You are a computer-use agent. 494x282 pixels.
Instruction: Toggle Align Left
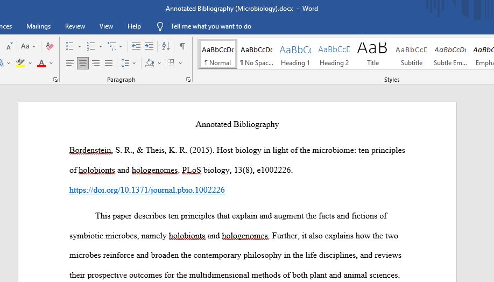point(69,63)
